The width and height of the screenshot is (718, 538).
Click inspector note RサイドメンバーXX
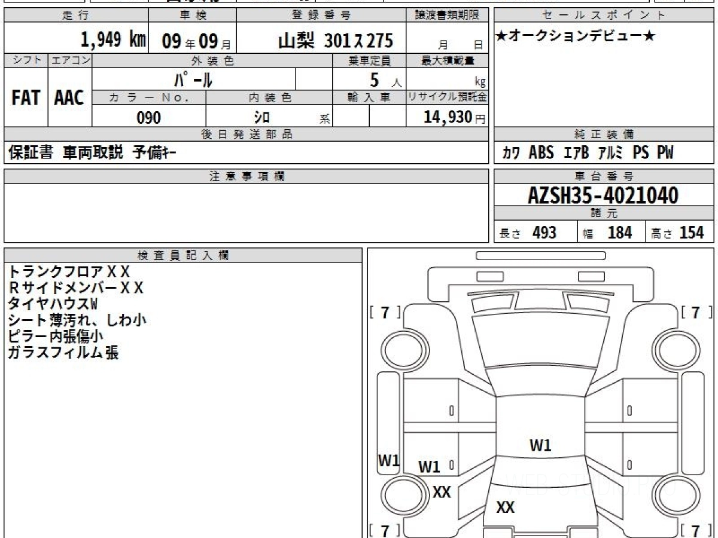[76, 288]
